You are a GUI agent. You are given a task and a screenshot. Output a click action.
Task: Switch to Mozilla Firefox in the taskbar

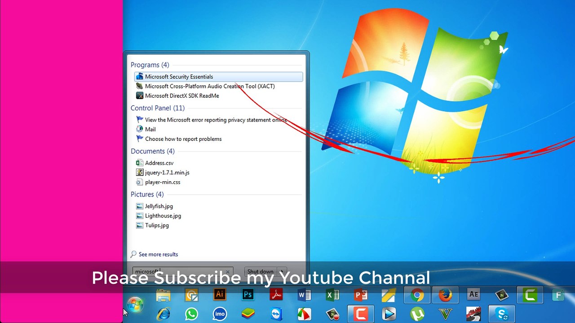pyautogui.click(x=445, y=295)
